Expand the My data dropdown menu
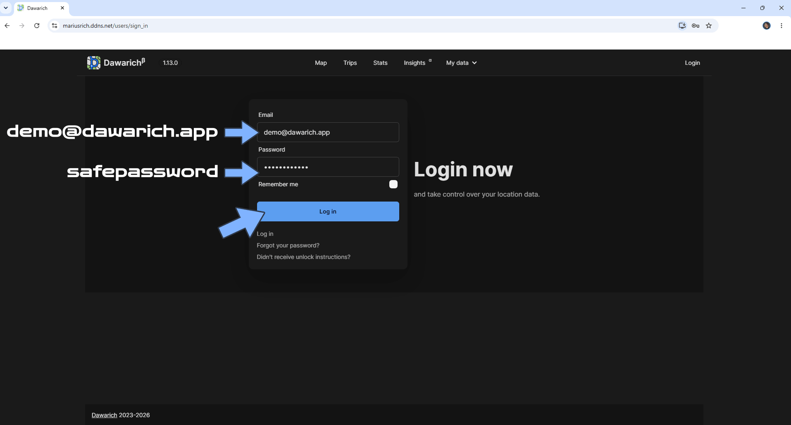 click(x=461, y=63)
